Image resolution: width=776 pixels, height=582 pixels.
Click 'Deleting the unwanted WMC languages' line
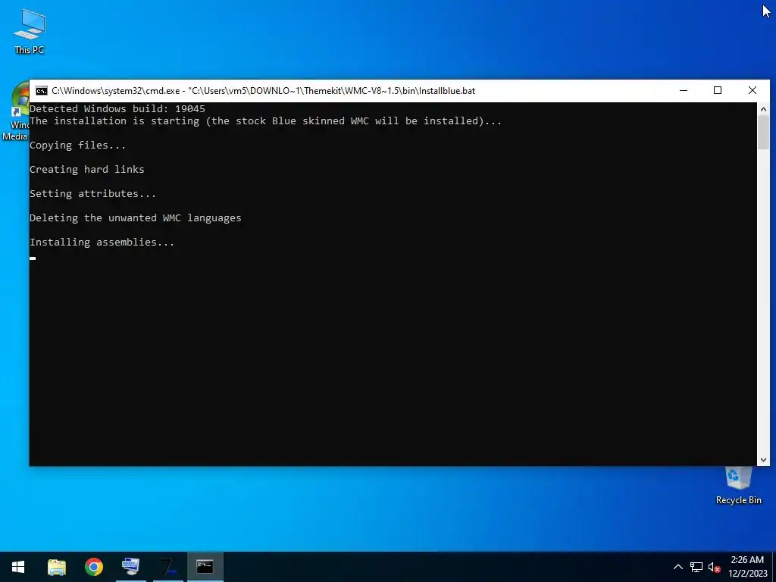135,217
